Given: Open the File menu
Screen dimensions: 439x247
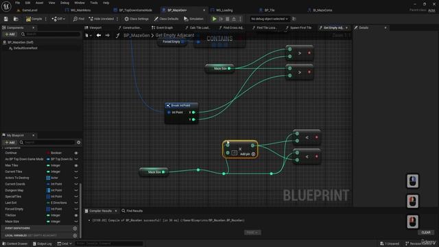Looking at the screenshot, I should click(x=17, y=3).
